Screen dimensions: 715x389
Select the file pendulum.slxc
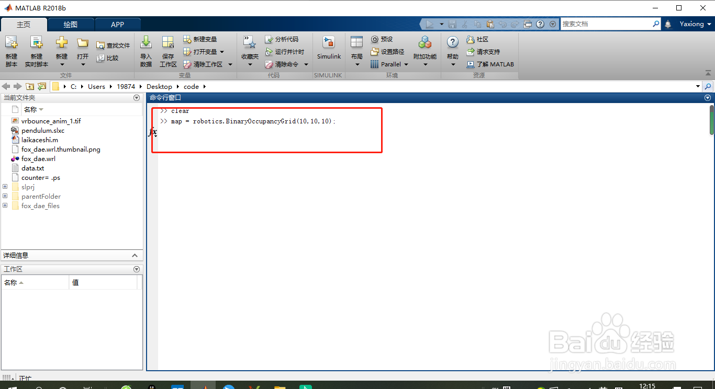[43, 130]
